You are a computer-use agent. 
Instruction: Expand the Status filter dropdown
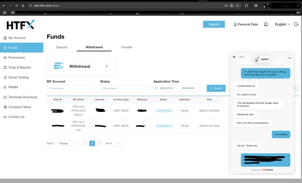pos(124,88)
